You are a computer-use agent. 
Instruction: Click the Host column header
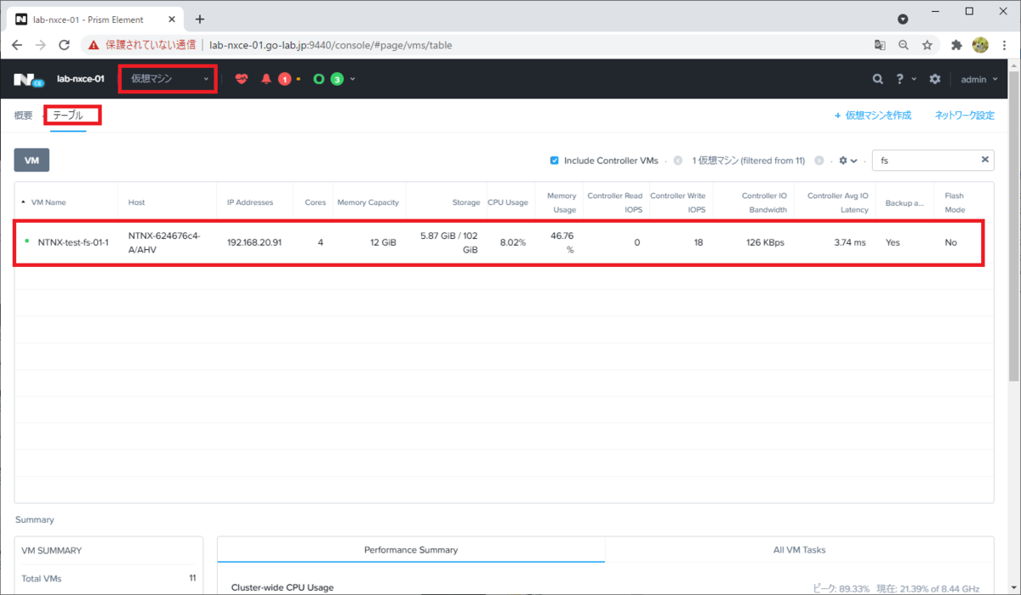[136, 202]
